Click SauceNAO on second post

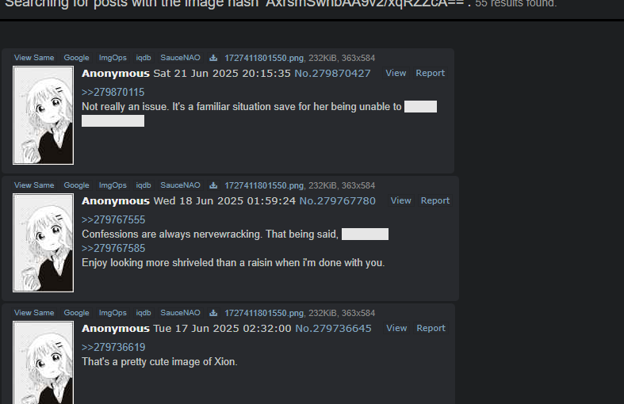pyautogui.click(x=180, y=185)
